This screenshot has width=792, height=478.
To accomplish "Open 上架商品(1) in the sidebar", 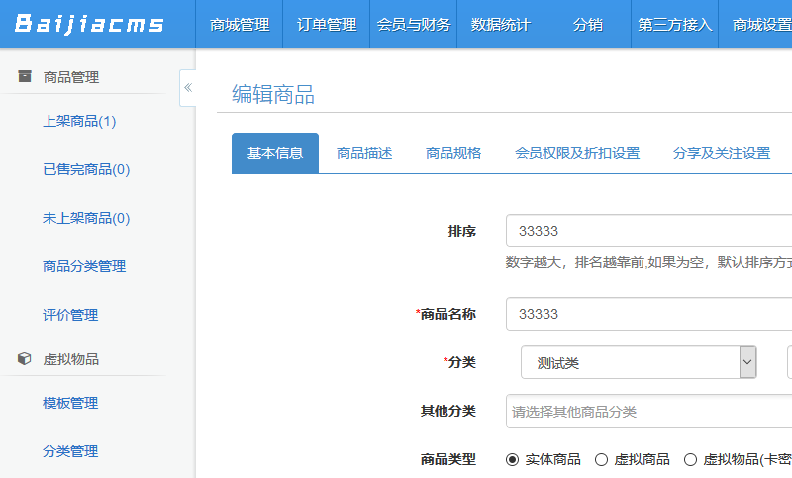I will [x=80, y=121].
